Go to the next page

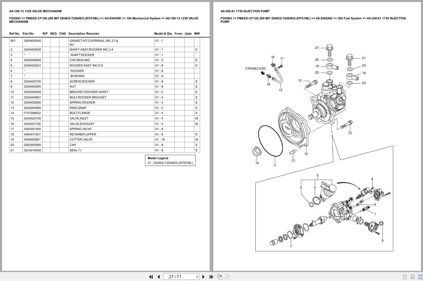(204, 277)
